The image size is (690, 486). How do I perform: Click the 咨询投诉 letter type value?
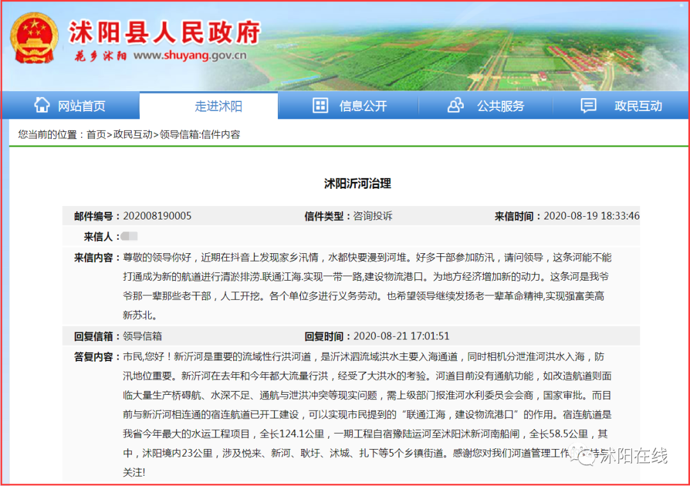[372, 216]
